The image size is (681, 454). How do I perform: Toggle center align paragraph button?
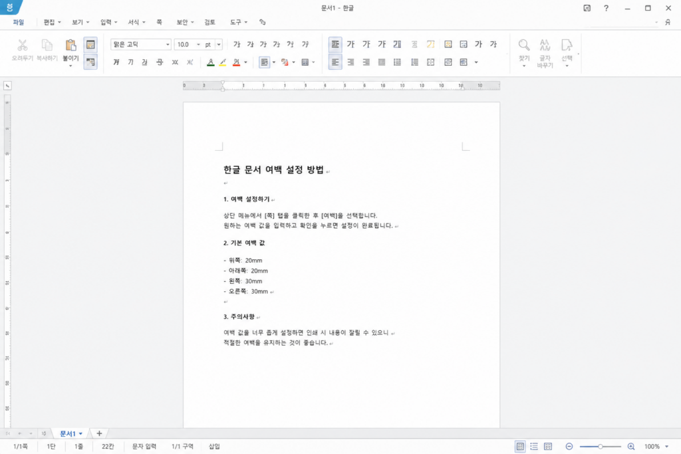[350, 62]
